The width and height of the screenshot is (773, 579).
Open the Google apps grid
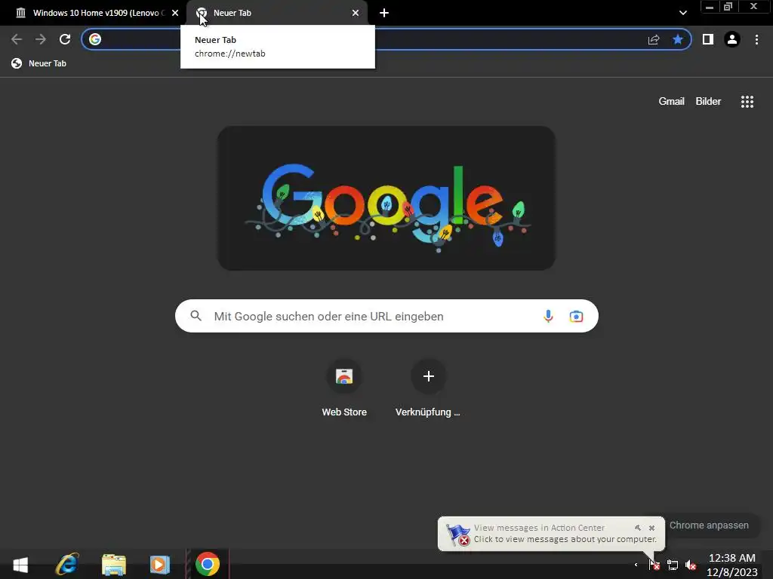click(747, 102)
